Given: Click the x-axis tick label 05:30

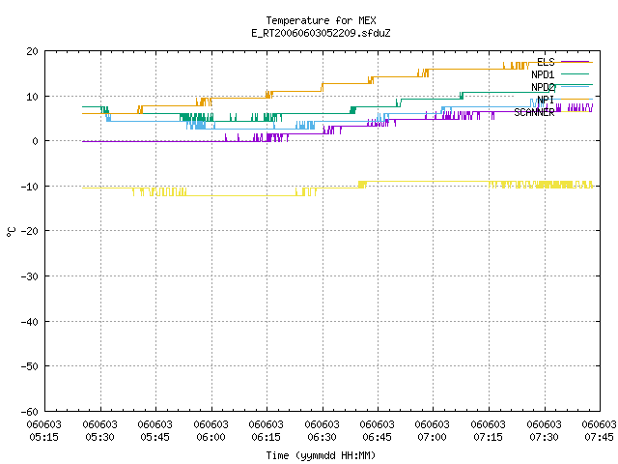Looking at the screenshot, I should pos(100,437).
